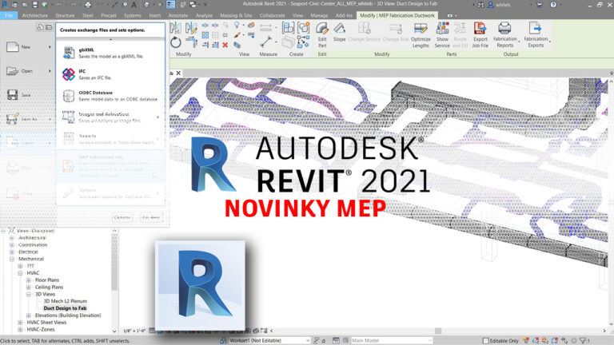Screen dimensions: 614x345
Task: Select Mirror - Draw Axis tool
Action: (x=191, y=27)
